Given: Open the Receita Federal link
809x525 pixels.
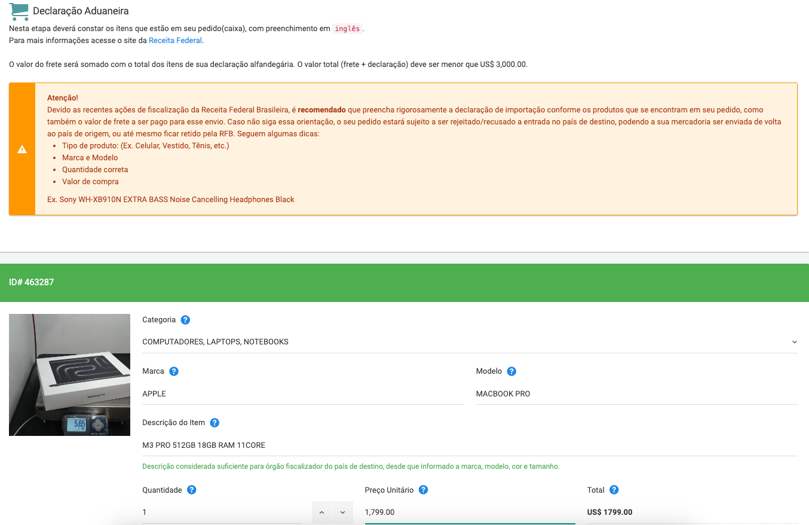Looking at the screenshot, I should point(175,41).
